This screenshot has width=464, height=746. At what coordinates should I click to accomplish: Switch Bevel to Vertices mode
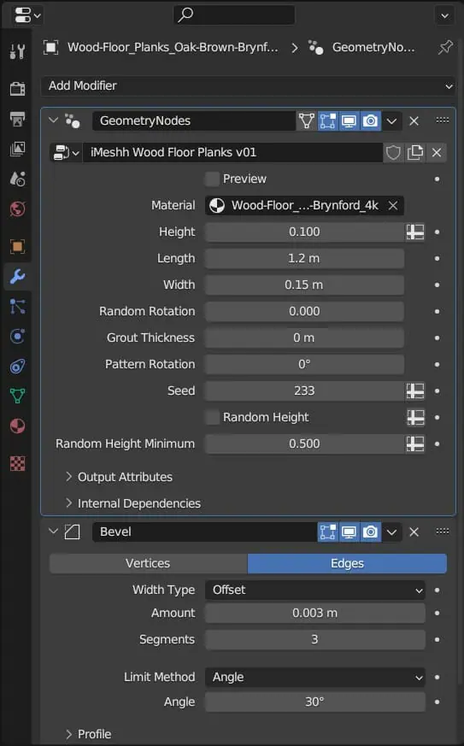pyautogui.click(x=149, y=563)
